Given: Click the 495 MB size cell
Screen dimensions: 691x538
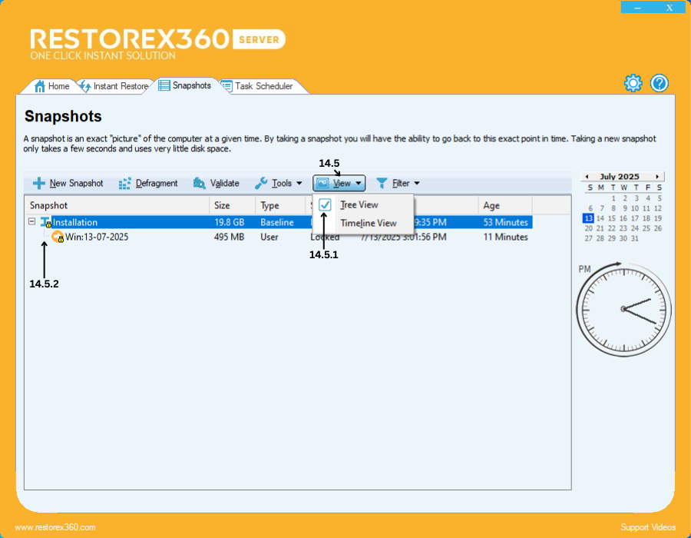Looking at the screenshot, I should (x=229, y=237).
